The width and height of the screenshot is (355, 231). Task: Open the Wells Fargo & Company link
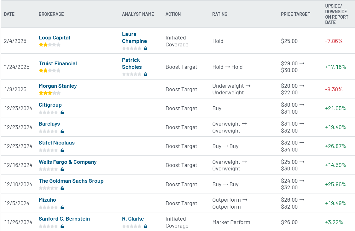(67, 162)
